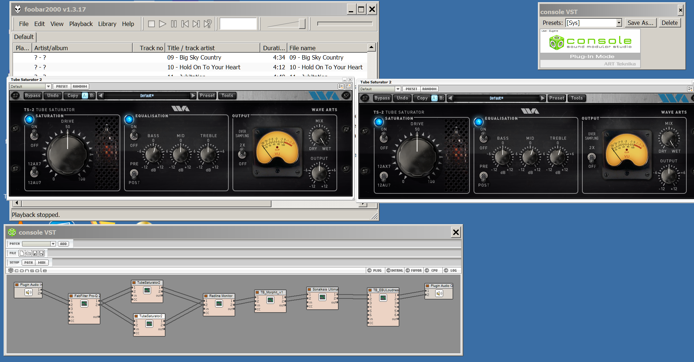Viewport: 694px width, 362px height.
Task: Open Default preset dropdown in right Tube Saturator
Action: [x=398, y=89]
